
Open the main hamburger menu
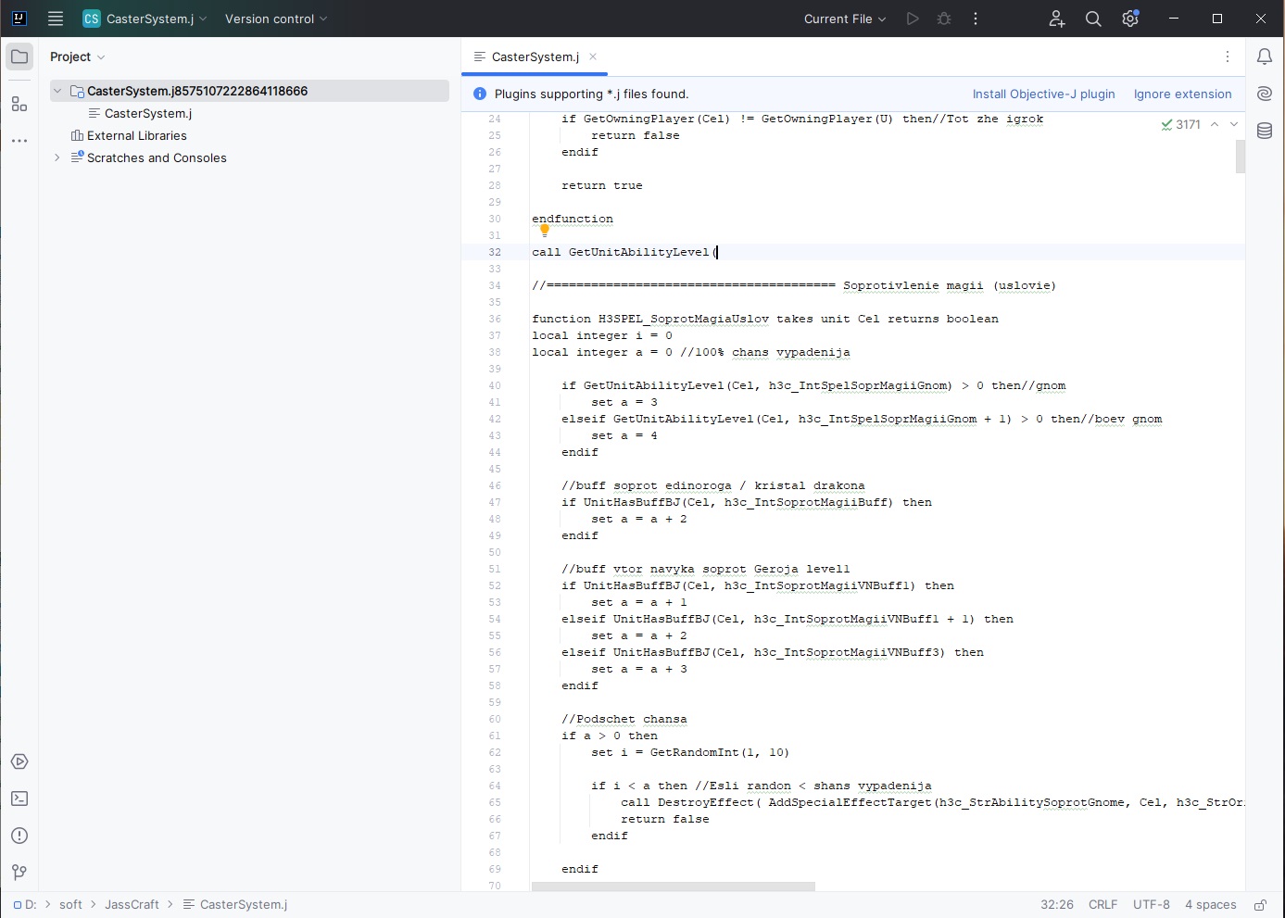(x=56, y=19)
